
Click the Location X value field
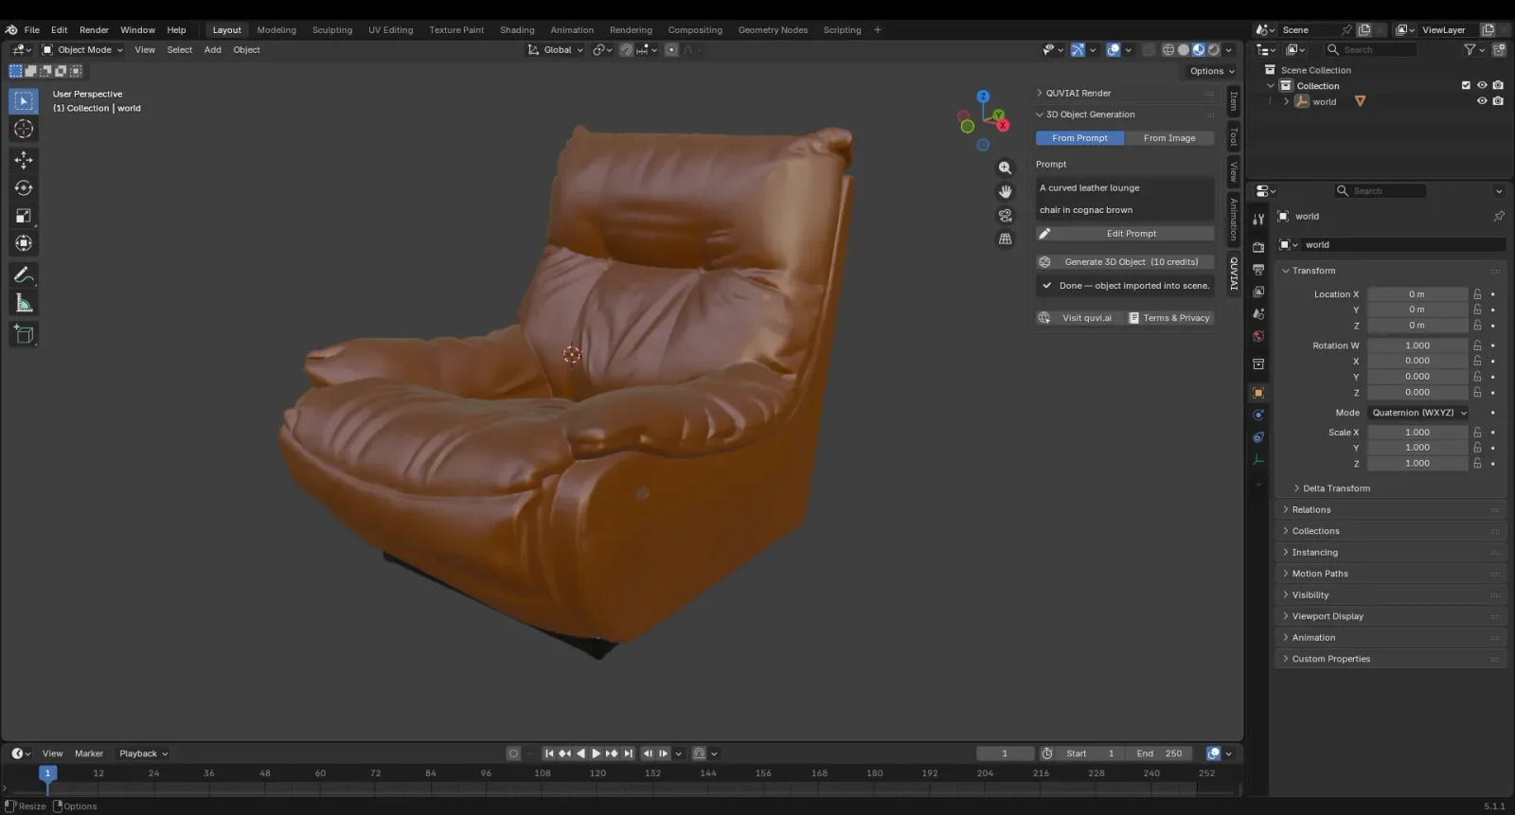(1417, 294)
